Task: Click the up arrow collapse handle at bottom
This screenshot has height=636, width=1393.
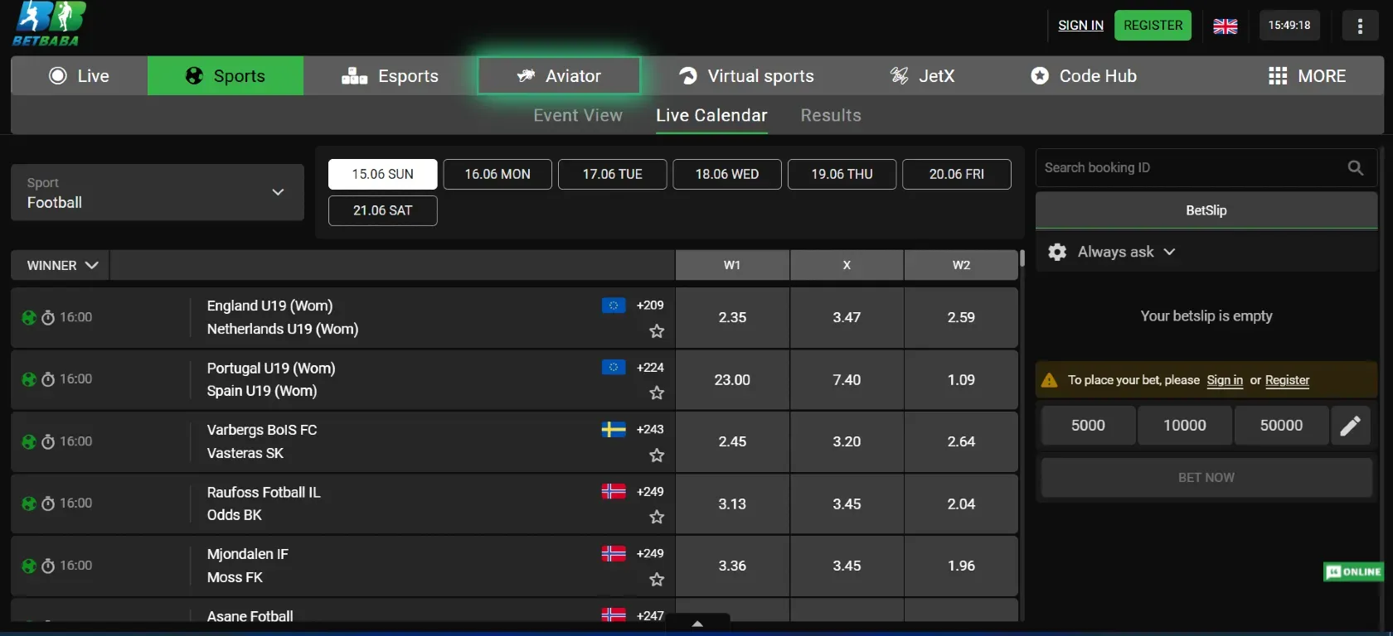Action: [x=697, y=622]
